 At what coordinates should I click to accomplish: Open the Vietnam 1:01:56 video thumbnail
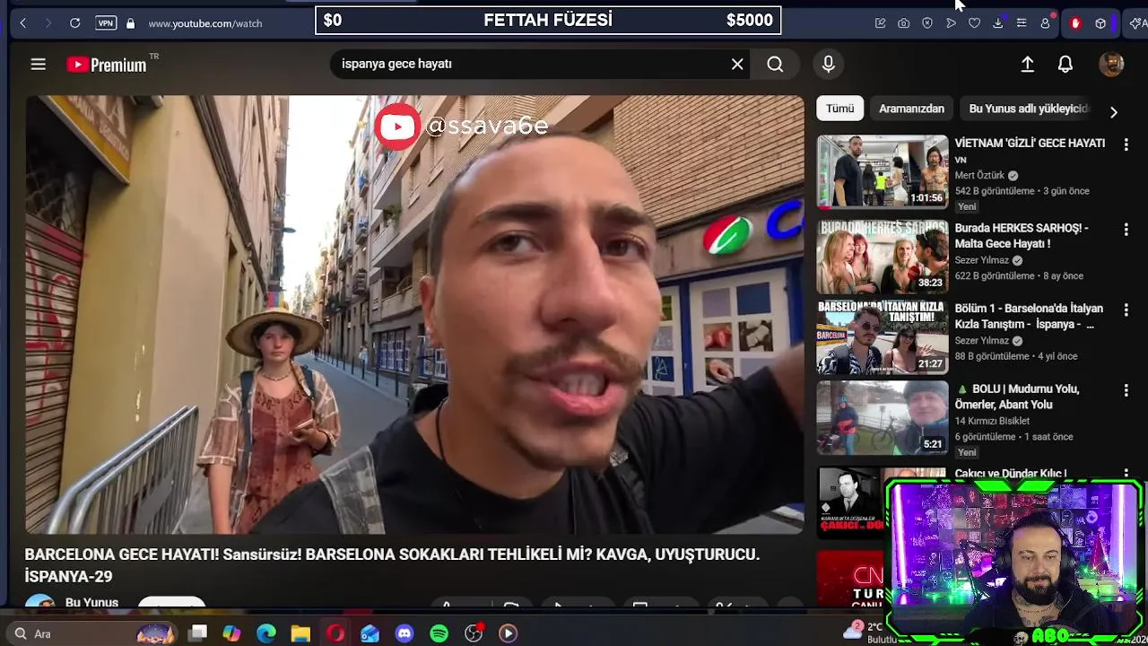click(883, 171)
